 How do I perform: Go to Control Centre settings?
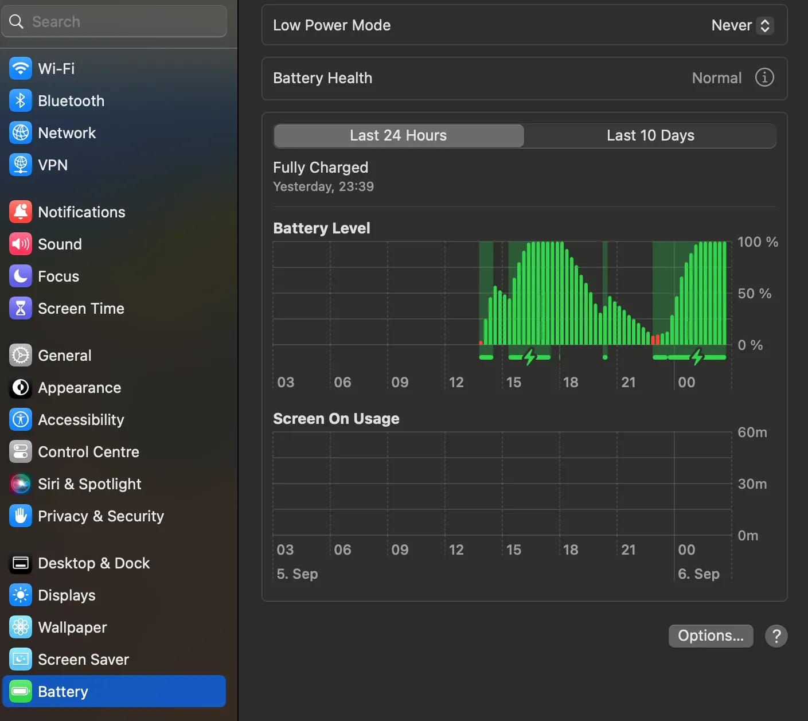(88, 452)
